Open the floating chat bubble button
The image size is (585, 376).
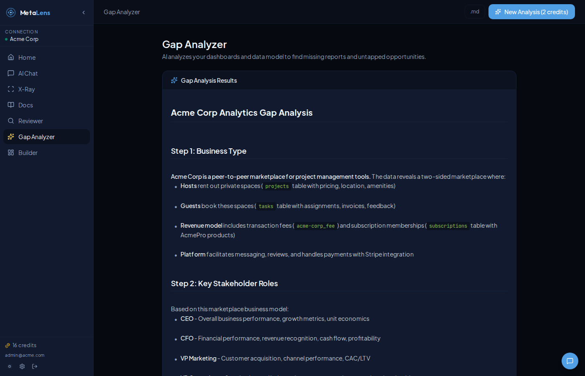point(570,361)
